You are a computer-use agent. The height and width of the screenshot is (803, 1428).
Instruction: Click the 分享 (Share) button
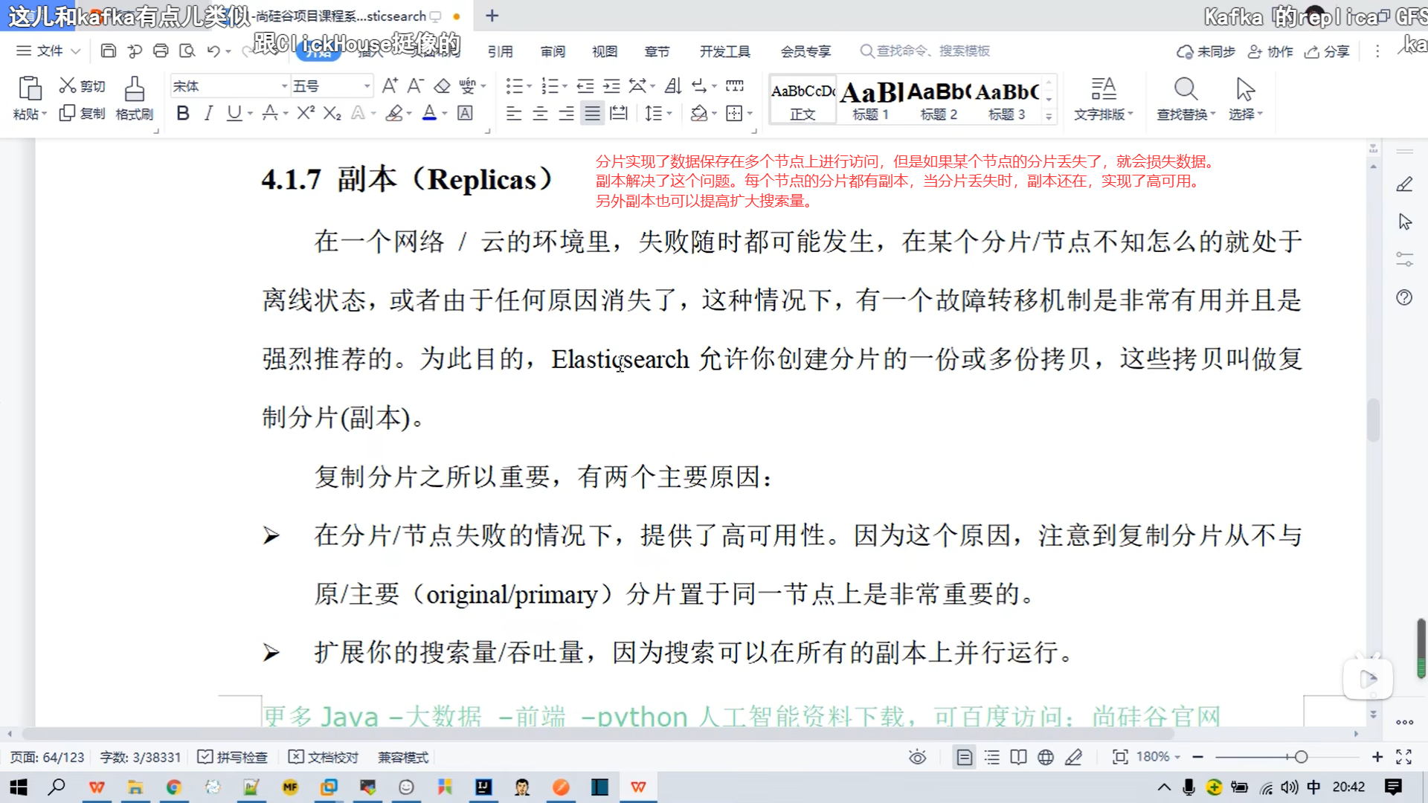(1328, 51)
